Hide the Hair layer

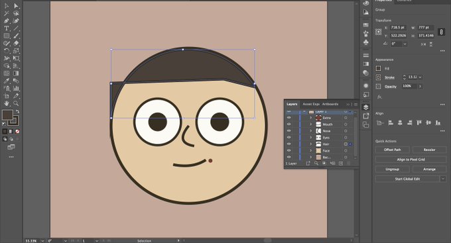(x=289, y=144)
